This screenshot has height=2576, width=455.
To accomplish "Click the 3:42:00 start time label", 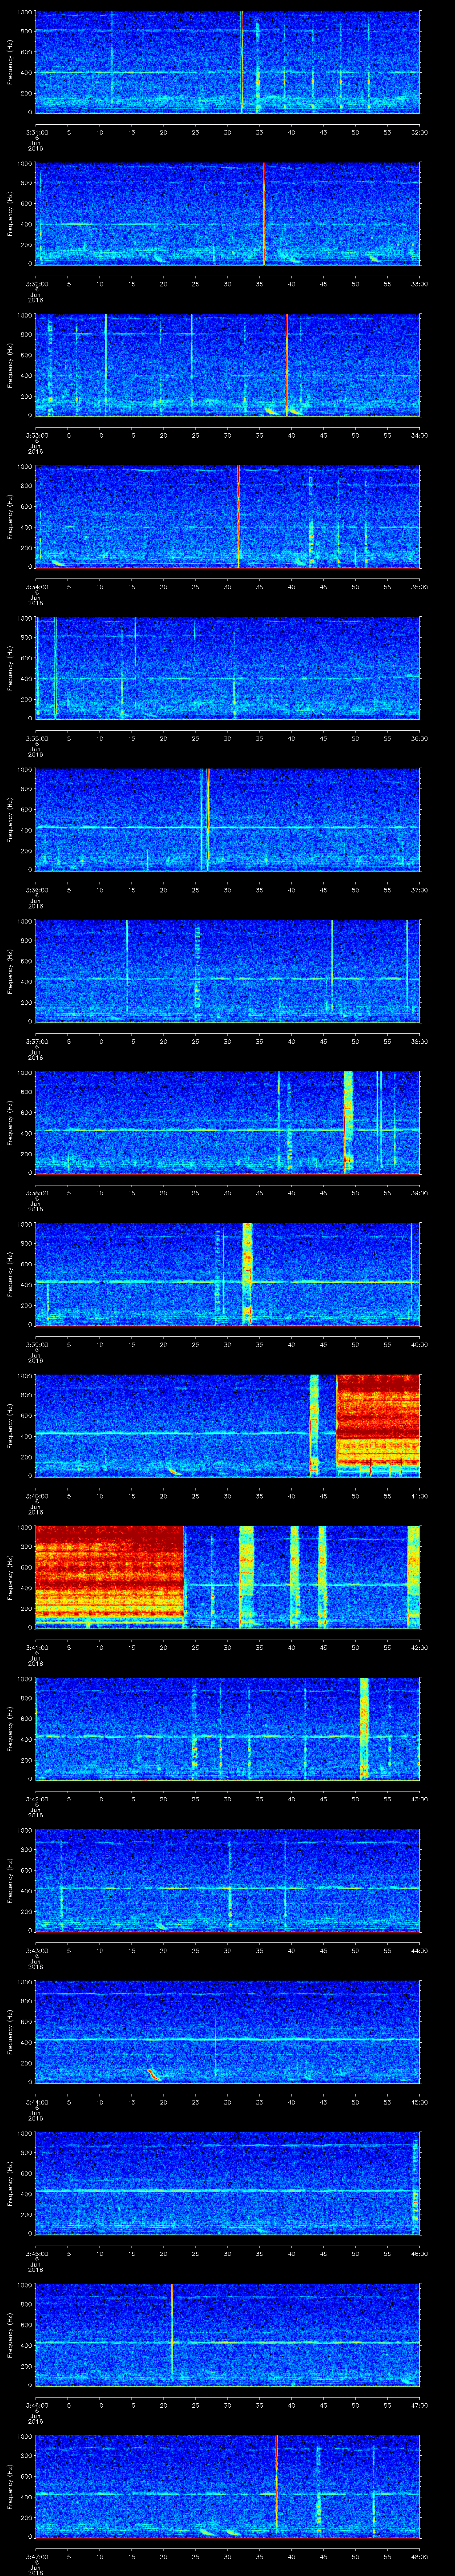I will pyautogui.click(x=36, y=1799).
